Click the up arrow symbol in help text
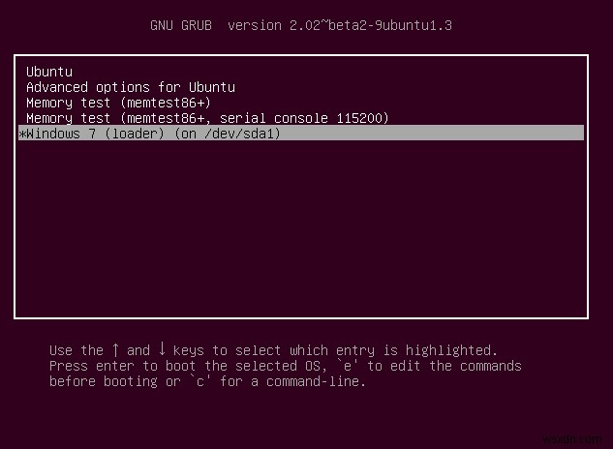Viewport: 613px width, 449px height. coord(115,350)
